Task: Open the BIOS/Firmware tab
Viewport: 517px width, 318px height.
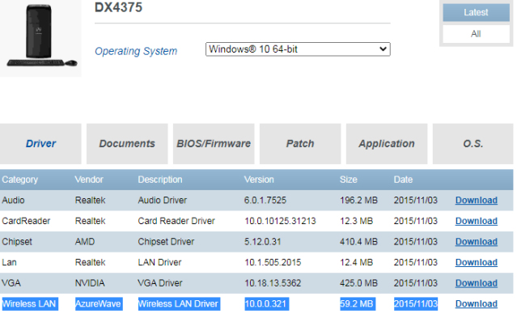Action: point(214,144)
